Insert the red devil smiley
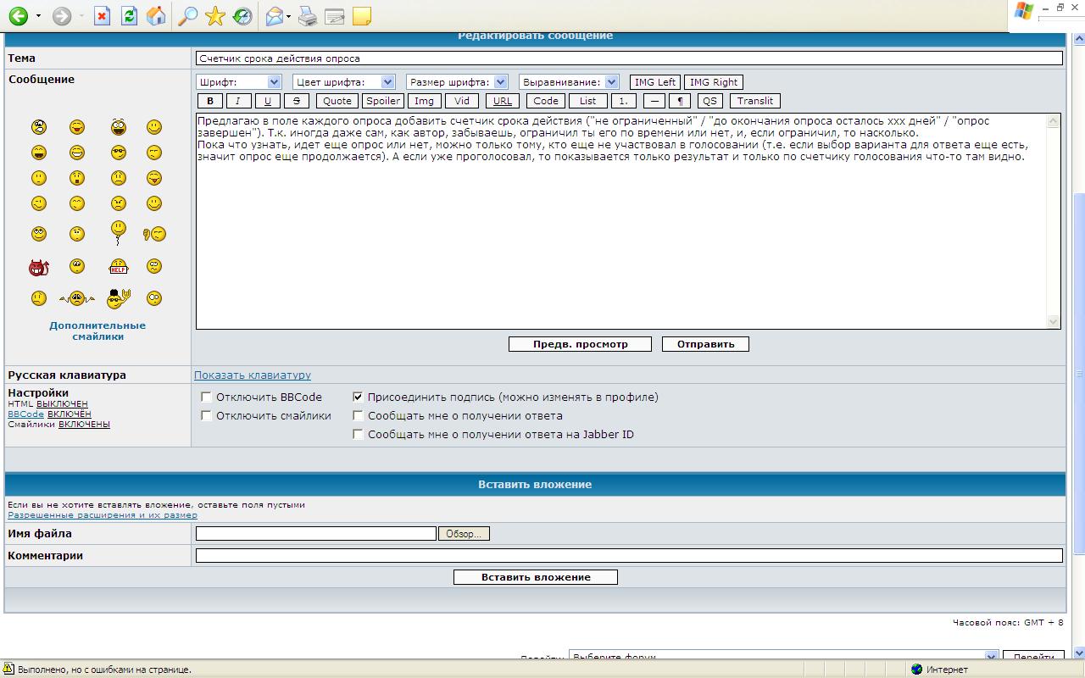The height and width of the screenshot is (678, 1085). (38, 268)
